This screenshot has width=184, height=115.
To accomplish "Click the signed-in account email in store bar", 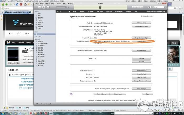I will [x=156, y=12].
